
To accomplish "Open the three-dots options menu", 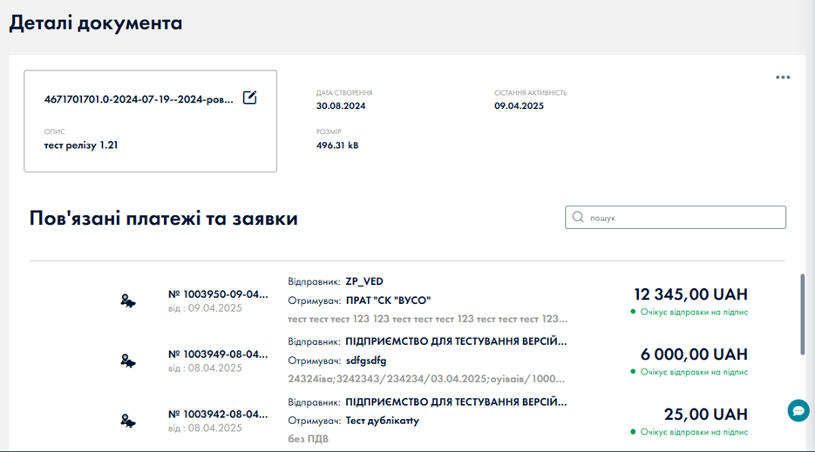I will (x=783, y=78).
